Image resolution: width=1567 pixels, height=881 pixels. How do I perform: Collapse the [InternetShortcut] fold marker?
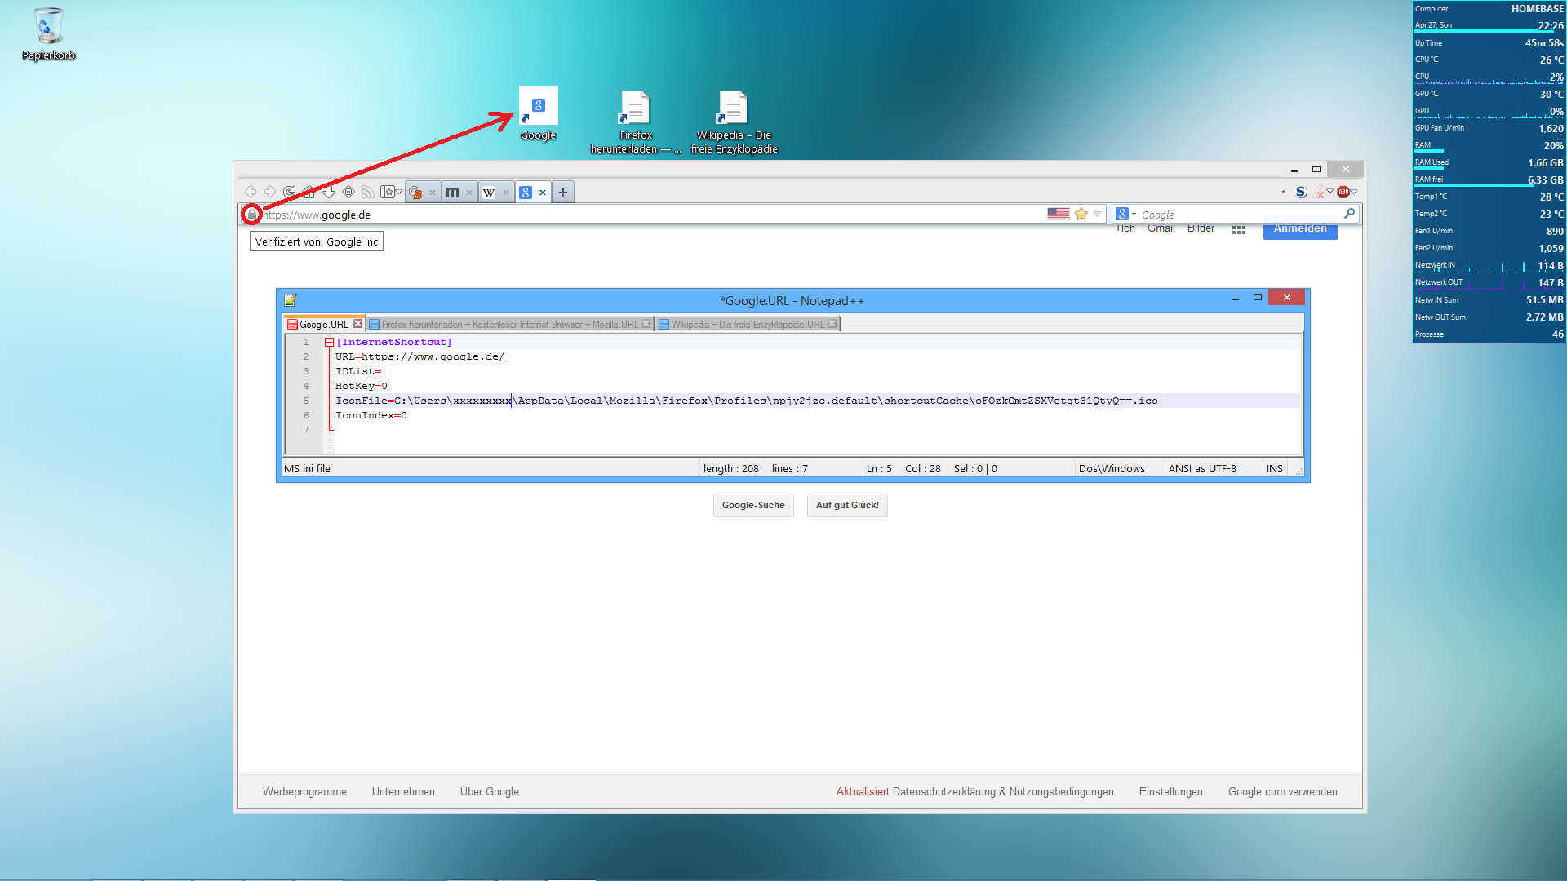tap(329, 343)
